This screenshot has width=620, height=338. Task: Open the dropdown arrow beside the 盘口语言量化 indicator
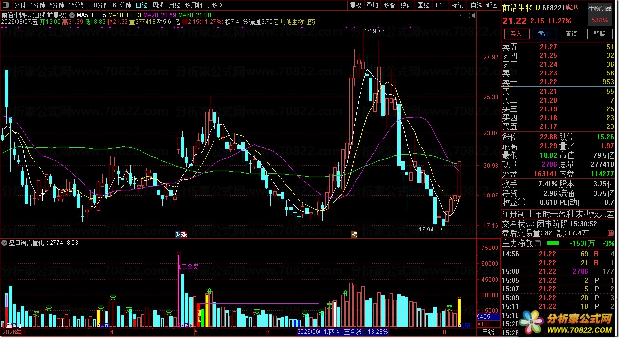click(5, 243)
